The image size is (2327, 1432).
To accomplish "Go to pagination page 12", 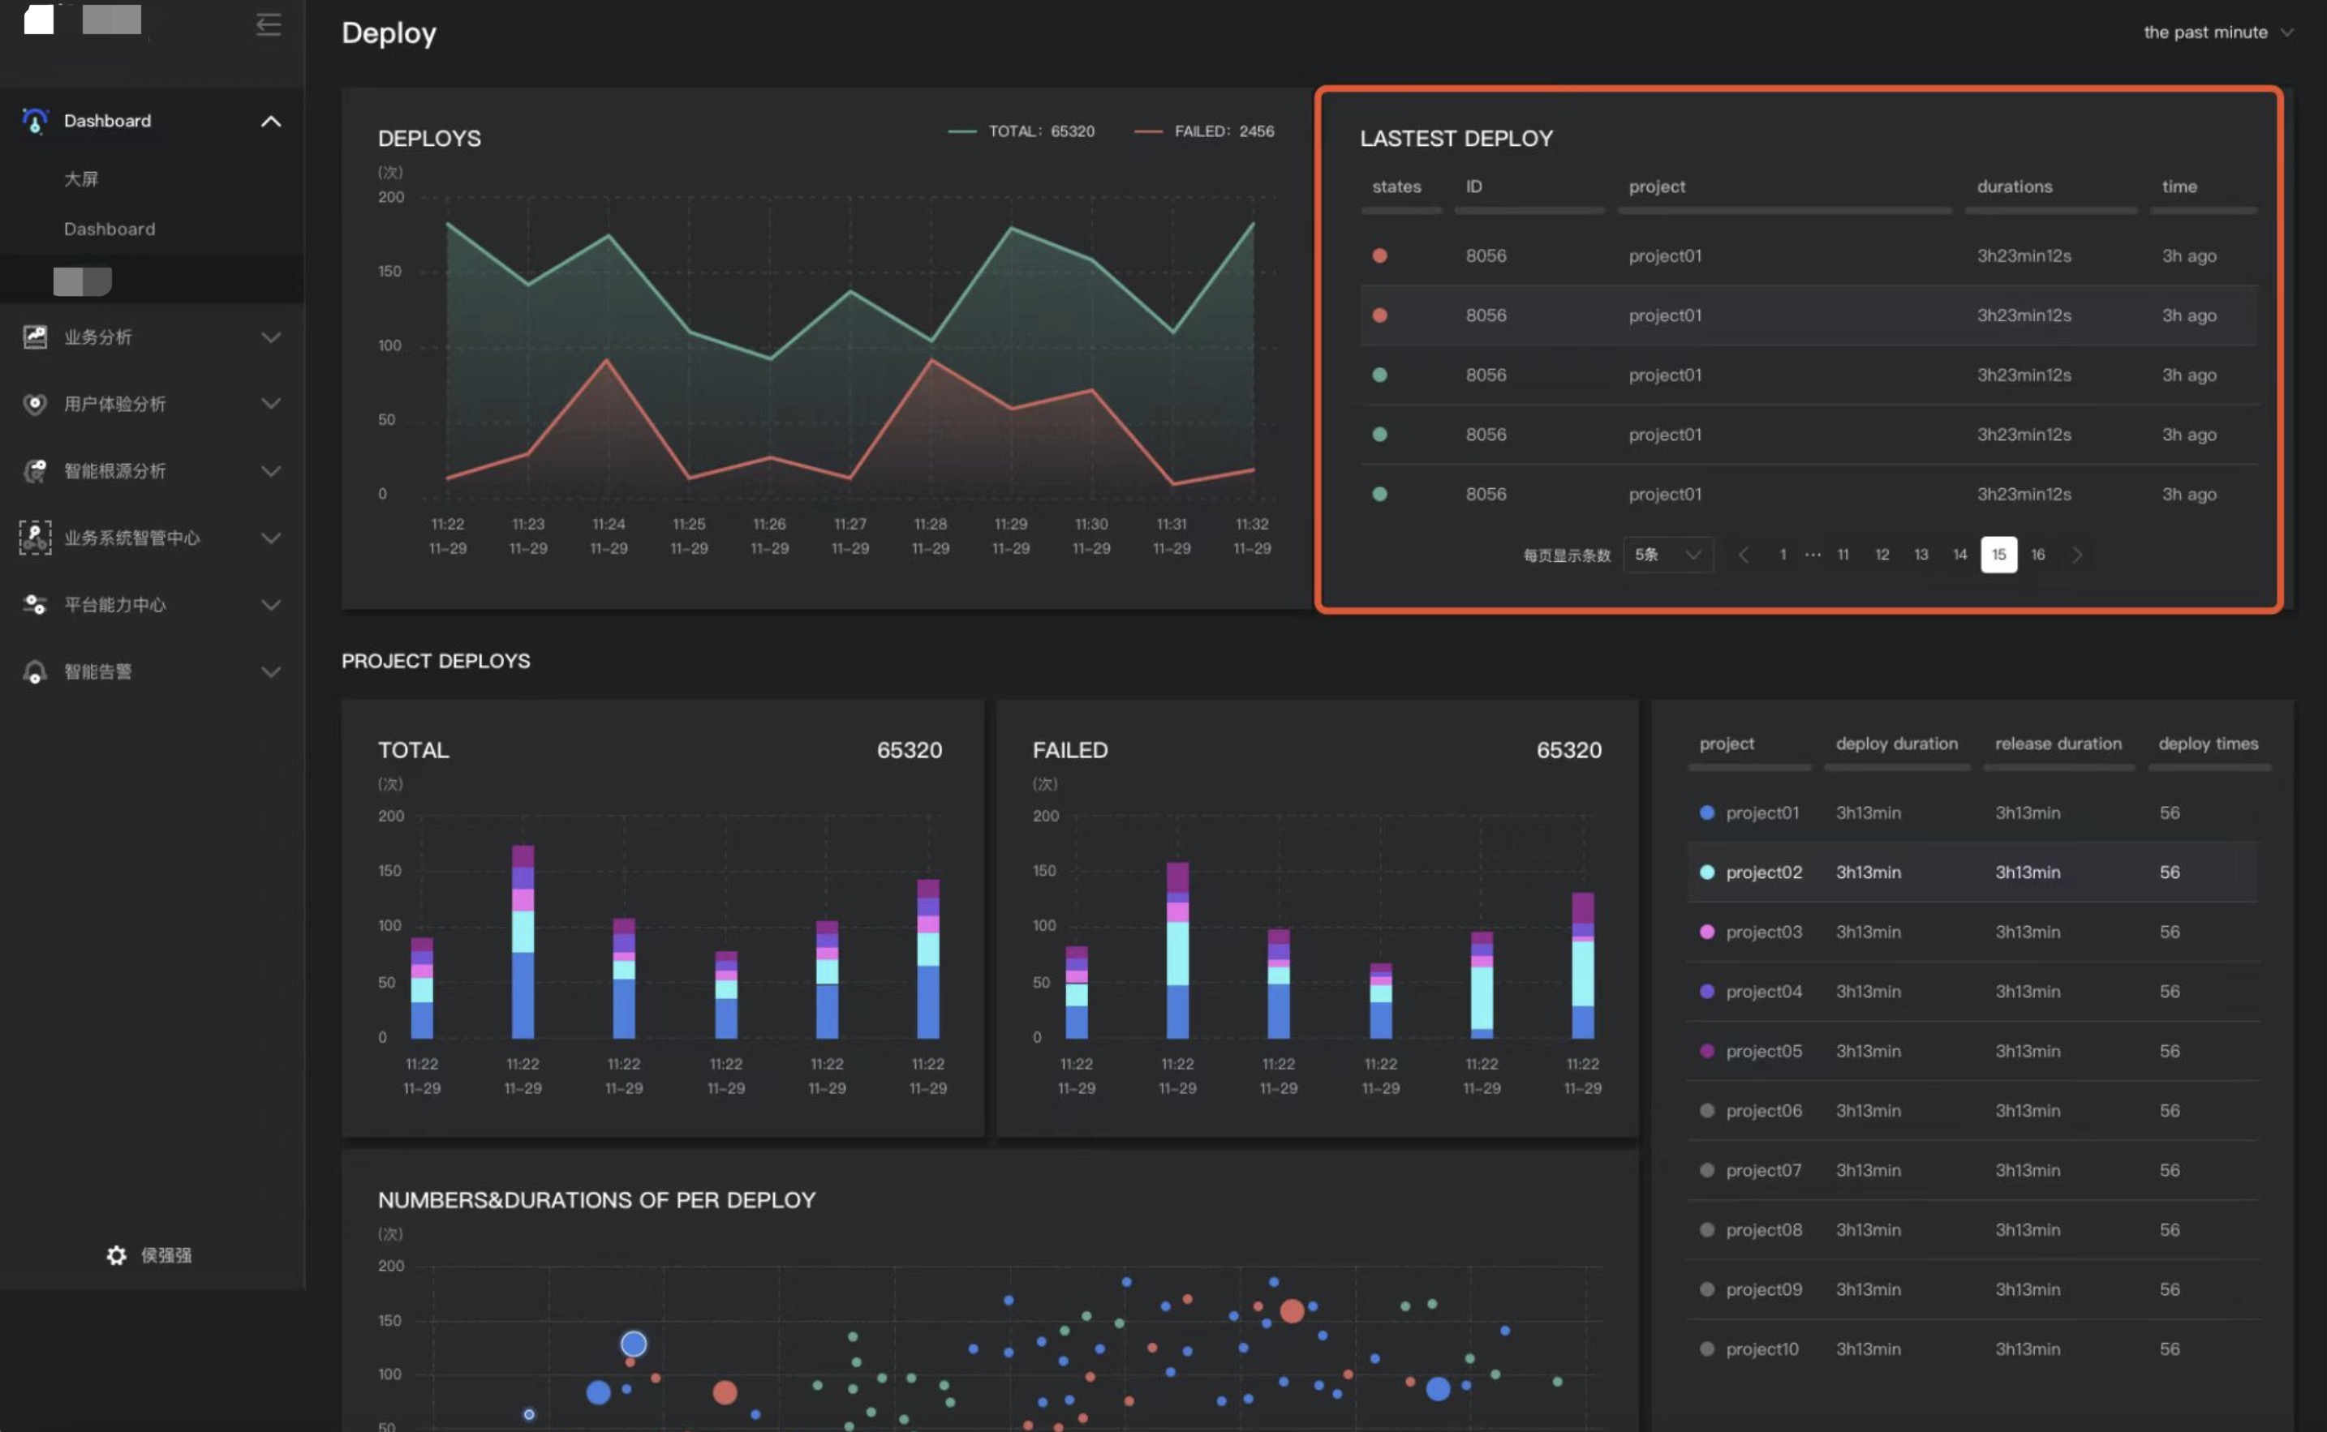I will coord(1882,555).
